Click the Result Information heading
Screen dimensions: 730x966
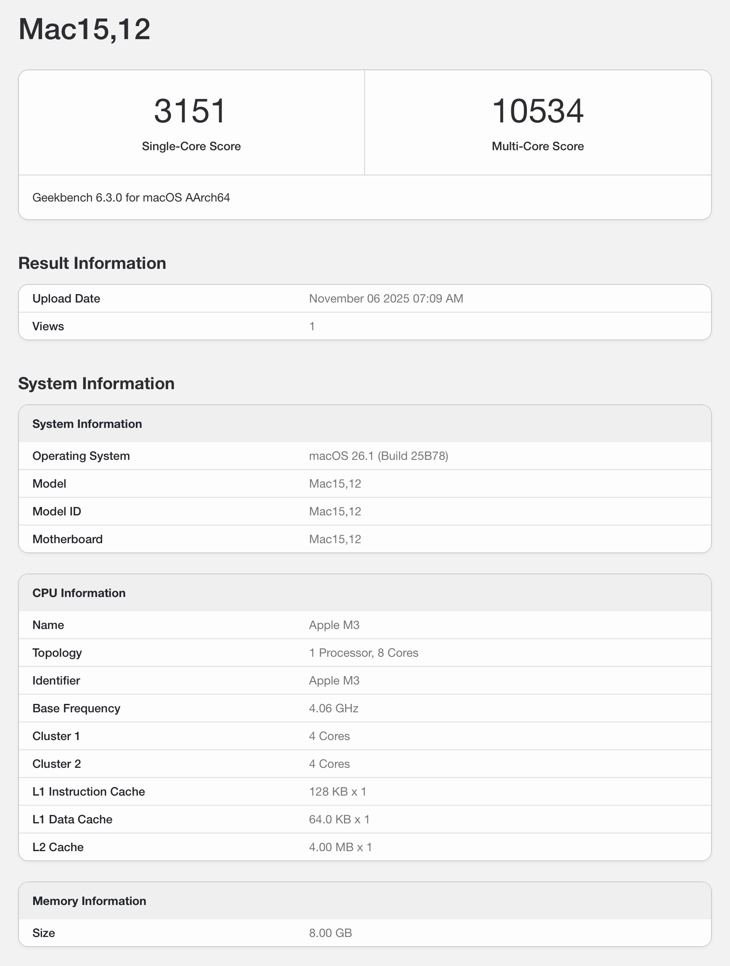point(92,263)
